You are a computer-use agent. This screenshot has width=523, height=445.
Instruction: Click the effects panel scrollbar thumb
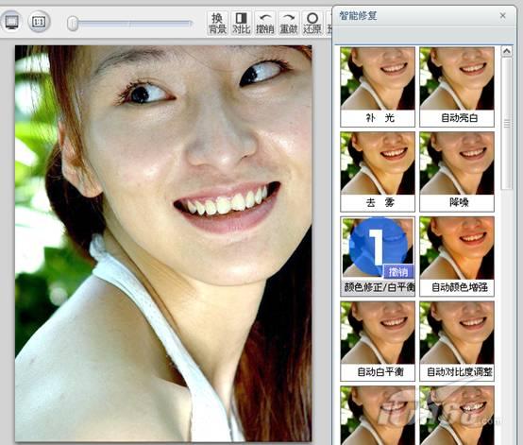click(507, 124)
